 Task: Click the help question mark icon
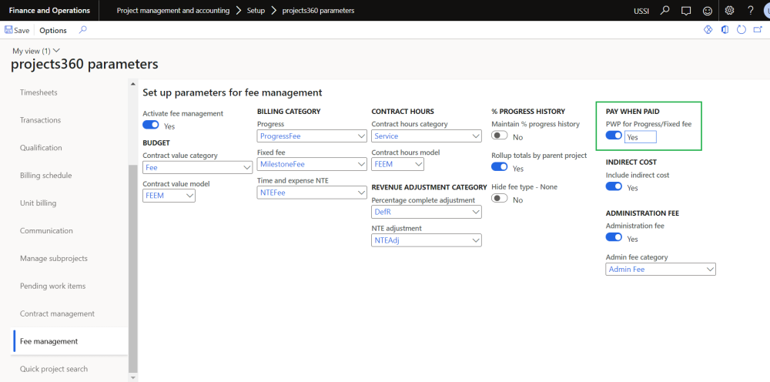pos(751,11)
